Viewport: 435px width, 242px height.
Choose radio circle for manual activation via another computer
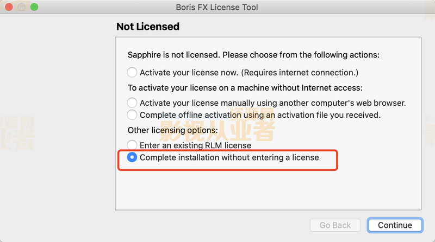(132, 103)
